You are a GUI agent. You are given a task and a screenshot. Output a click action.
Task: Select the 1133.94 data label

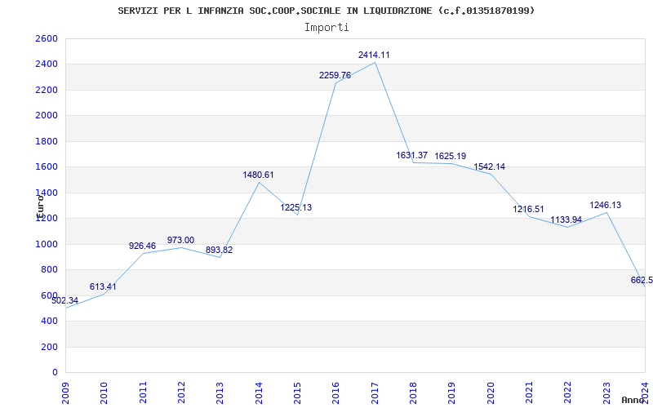tap(566, 220)
